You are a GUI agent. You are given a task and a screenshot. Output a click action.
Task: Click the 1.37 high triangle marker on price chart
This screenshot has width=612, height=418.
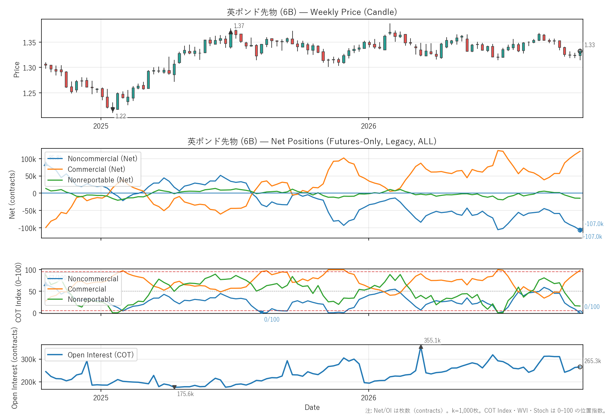[231, 32]
